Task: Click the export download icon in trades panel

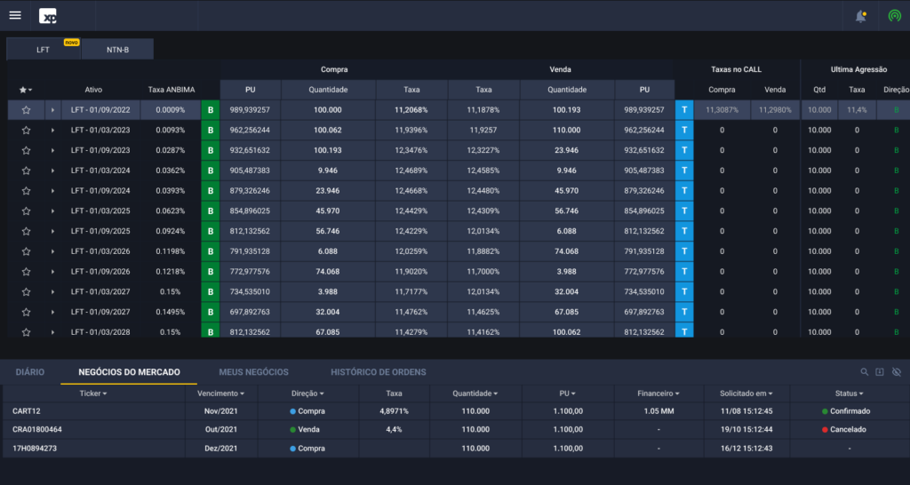Action: (880, 372)
